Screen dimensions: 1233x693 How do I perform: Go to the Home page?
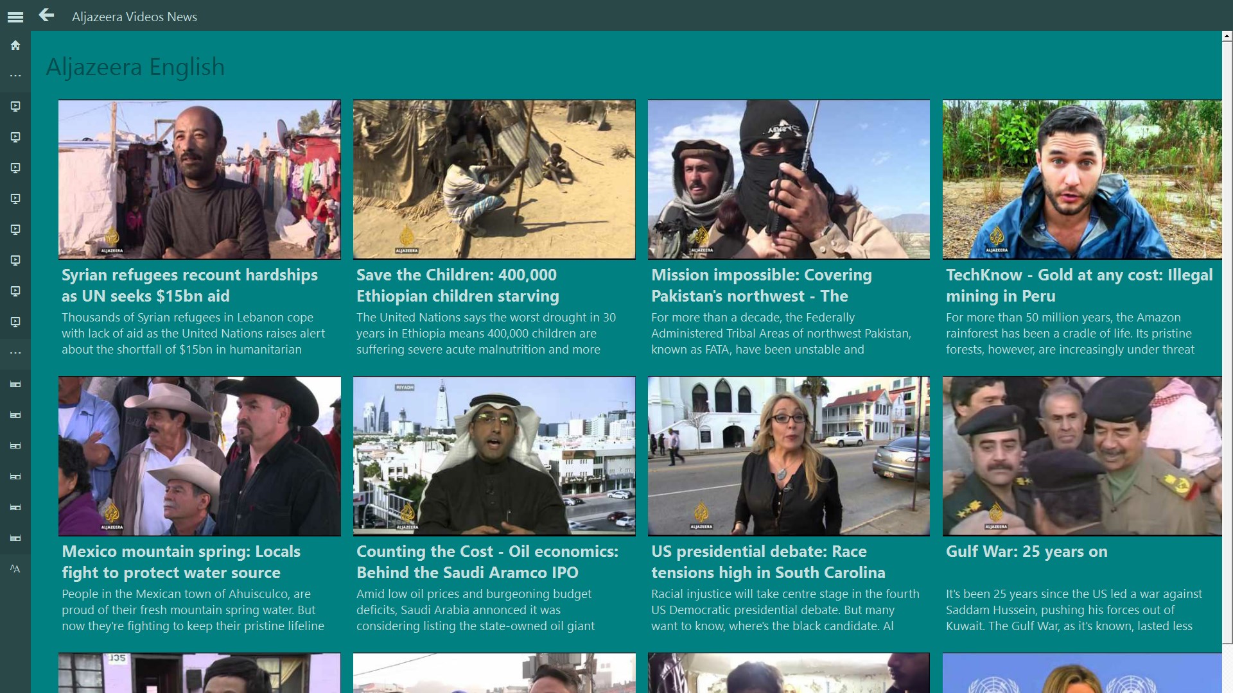tap(15, 46)
